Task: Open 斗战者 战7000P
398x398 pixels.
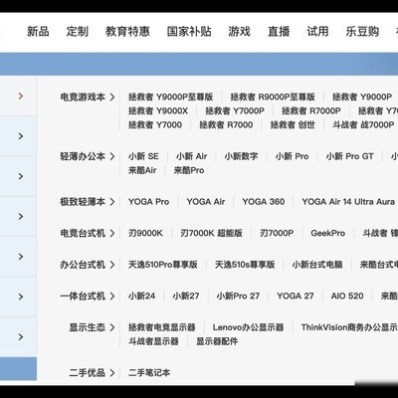Action: click(x=363, y=125)
